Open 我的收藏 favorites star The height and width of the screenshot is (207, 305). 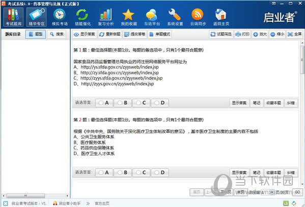pos(129,17)
